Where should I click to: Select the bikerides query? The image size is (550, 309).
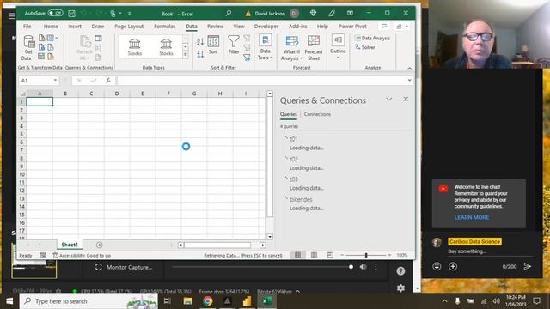tap(301, 199)
